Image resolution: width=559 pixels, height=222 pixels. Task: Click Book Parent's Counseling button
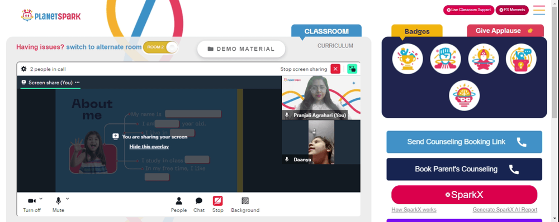[x=464, y=169]
